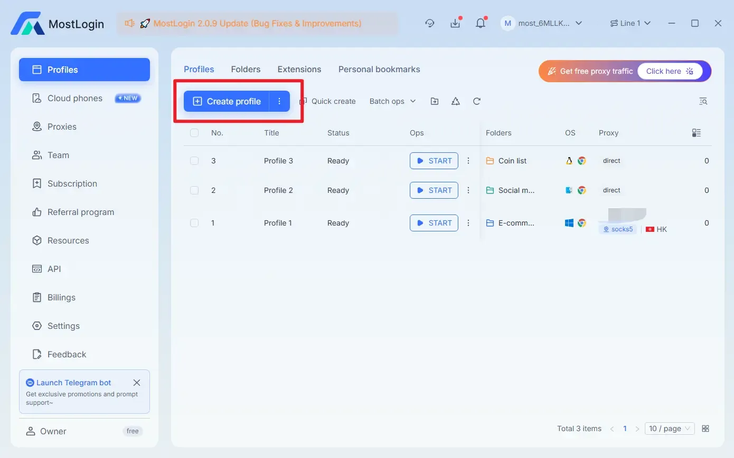Viewport: 734px width, 458px height.
Task: Open customer support headset icon
Action: point(429,23)
